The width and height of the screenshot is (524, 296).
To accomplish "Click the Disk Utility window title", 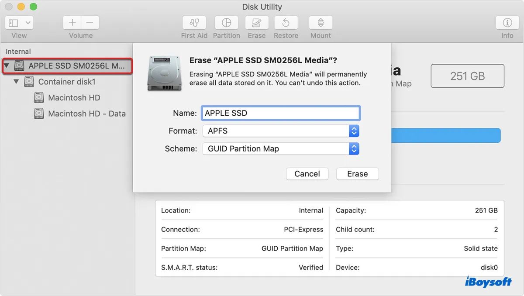I will [262, 7].
